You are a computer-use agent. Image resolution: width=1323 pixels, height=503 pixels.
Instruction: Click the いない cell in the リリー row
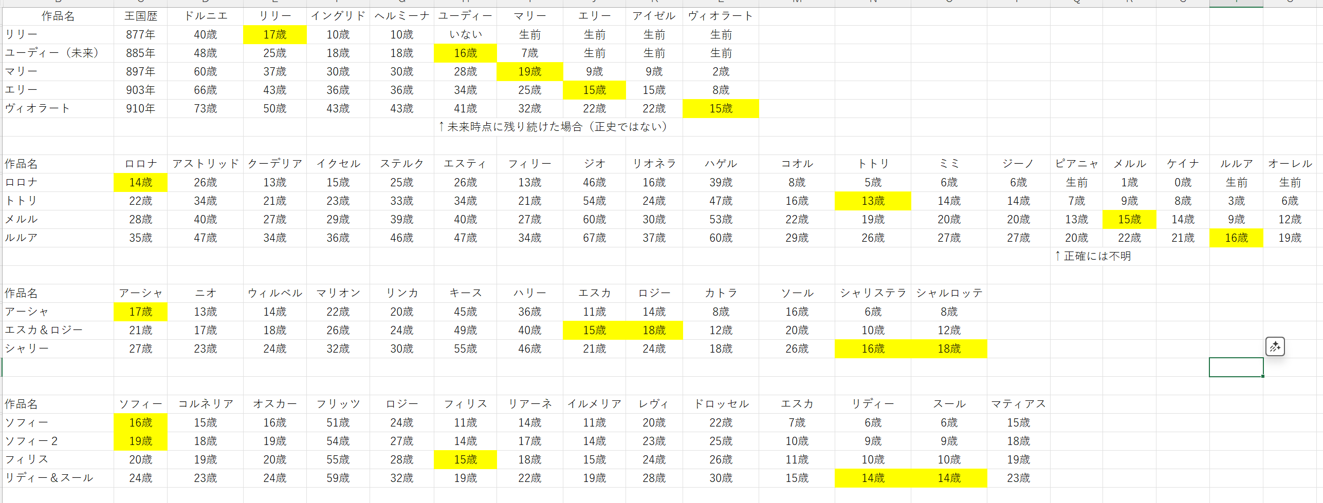point(465,34)
